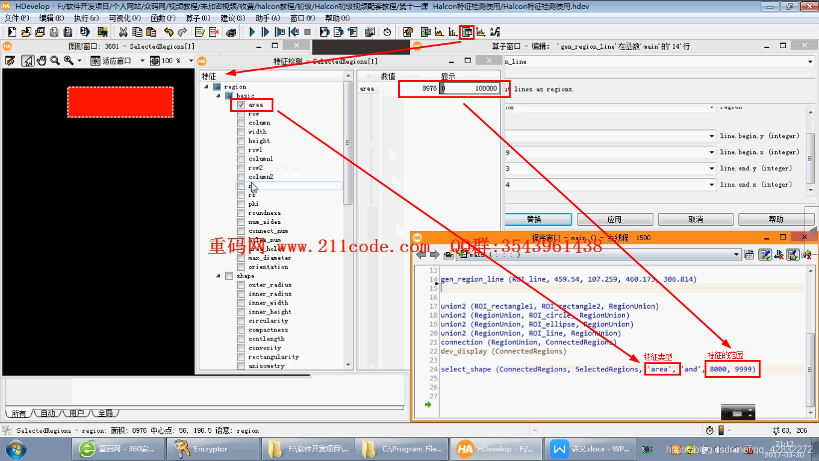Click the Feature Histogram icon left of highlighted tool
This screenshot has width=819, height=461.
click(453, 32)
